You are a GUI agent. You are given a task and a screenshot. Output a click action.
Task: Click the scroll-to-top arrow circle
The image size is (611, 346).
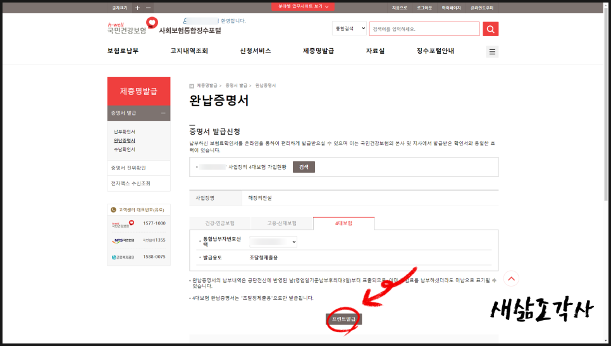pyautogui.click(x=511, y=278)
